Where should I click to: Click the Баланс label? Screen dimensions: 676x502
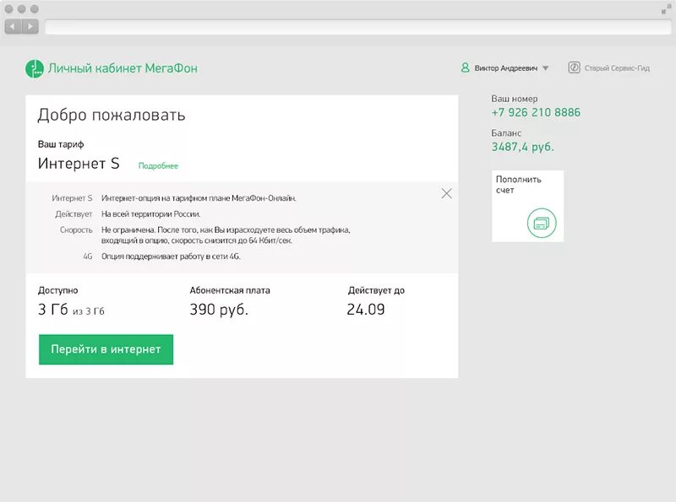[x=506, y=133]
